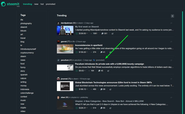Show the 164 voters list
185x114 pixels.
(x=91, y=71)
